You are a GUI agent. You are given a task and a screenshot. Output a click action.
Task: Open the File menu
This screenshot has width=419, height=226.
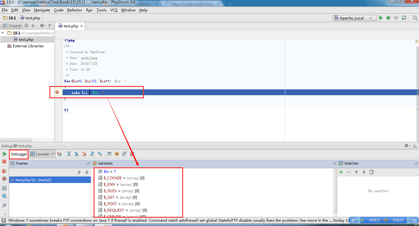coord(5,10)
